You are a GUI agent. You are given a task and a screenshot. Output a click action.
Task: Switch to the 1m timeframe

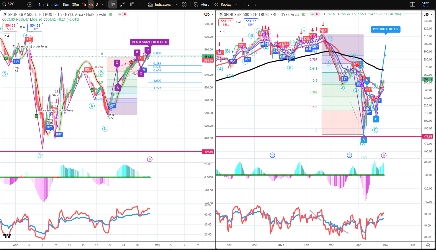tap(41, 4)
